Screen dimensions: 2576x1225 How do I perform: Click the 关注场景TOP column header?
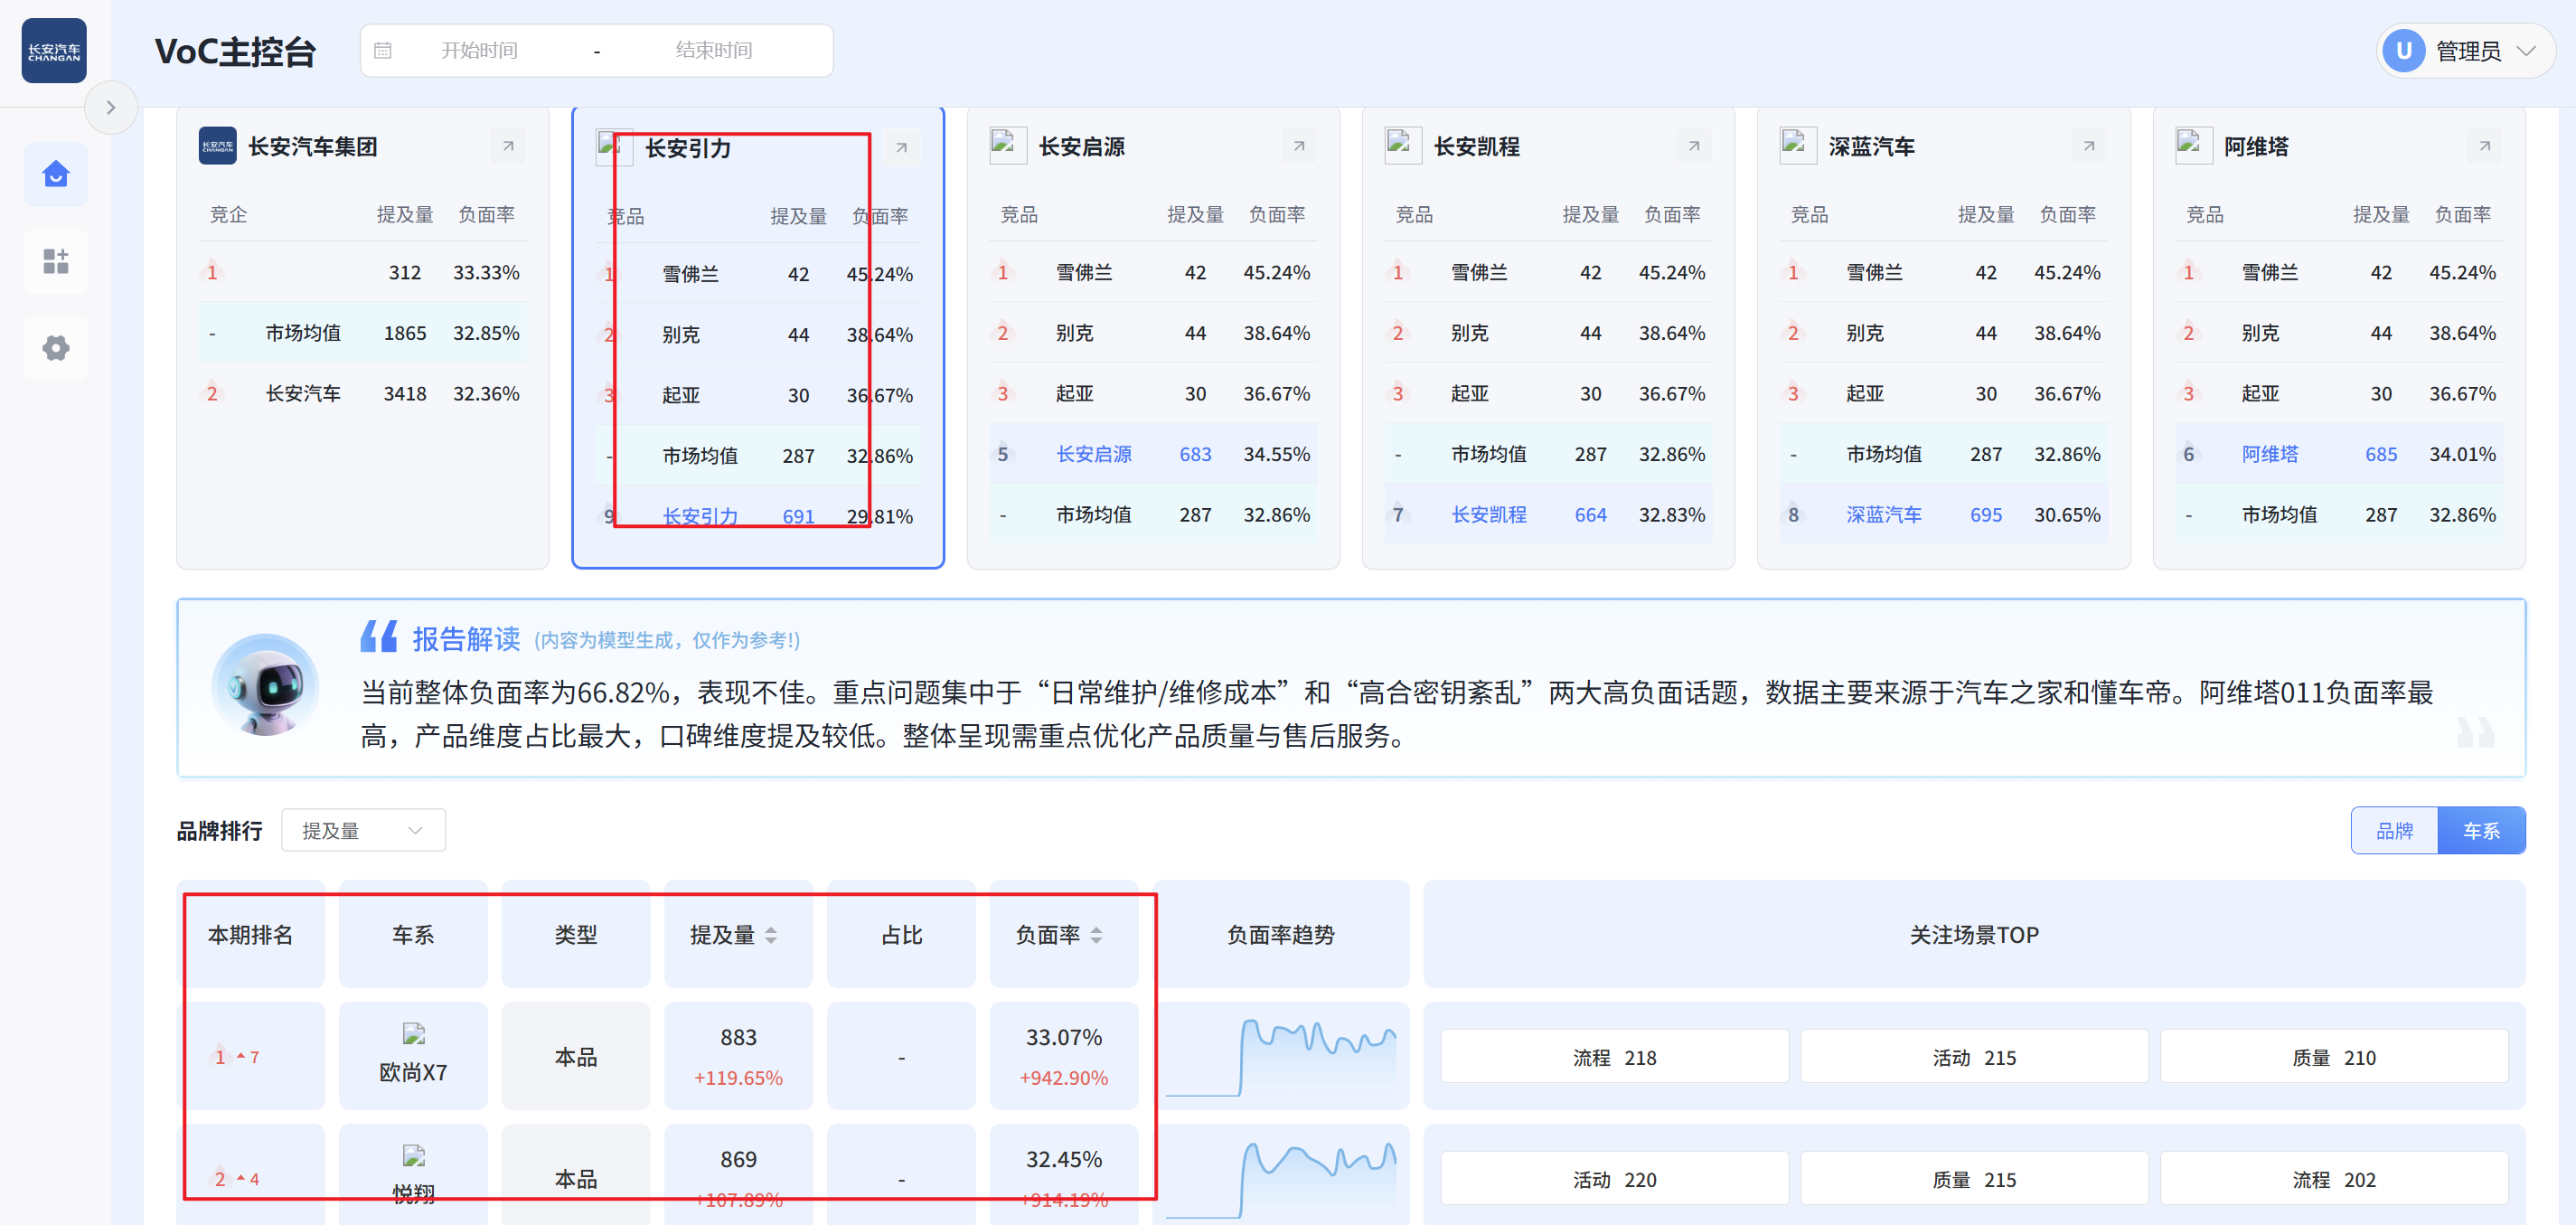(x=1974, y=935)
